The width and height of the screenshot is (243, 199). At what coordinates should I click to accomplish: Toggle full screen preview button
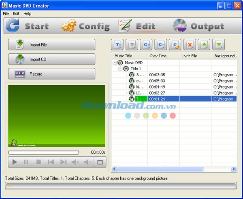pyautogui.click(x=100, y=162)
